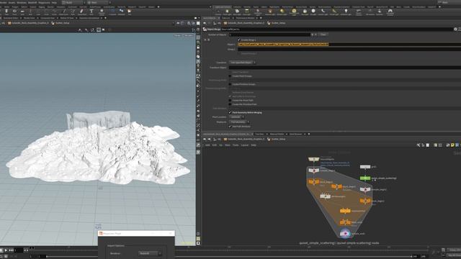Open the Main radial menu dropdown

(x=99, y=2)
